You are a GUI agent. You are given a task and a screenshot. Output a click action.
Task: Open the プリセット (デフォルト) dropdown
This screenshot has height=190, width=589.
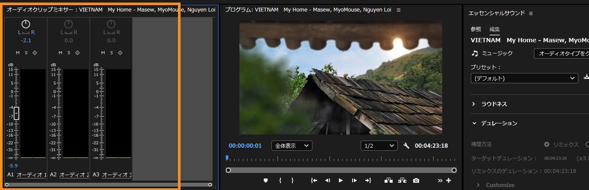(525, 79)
